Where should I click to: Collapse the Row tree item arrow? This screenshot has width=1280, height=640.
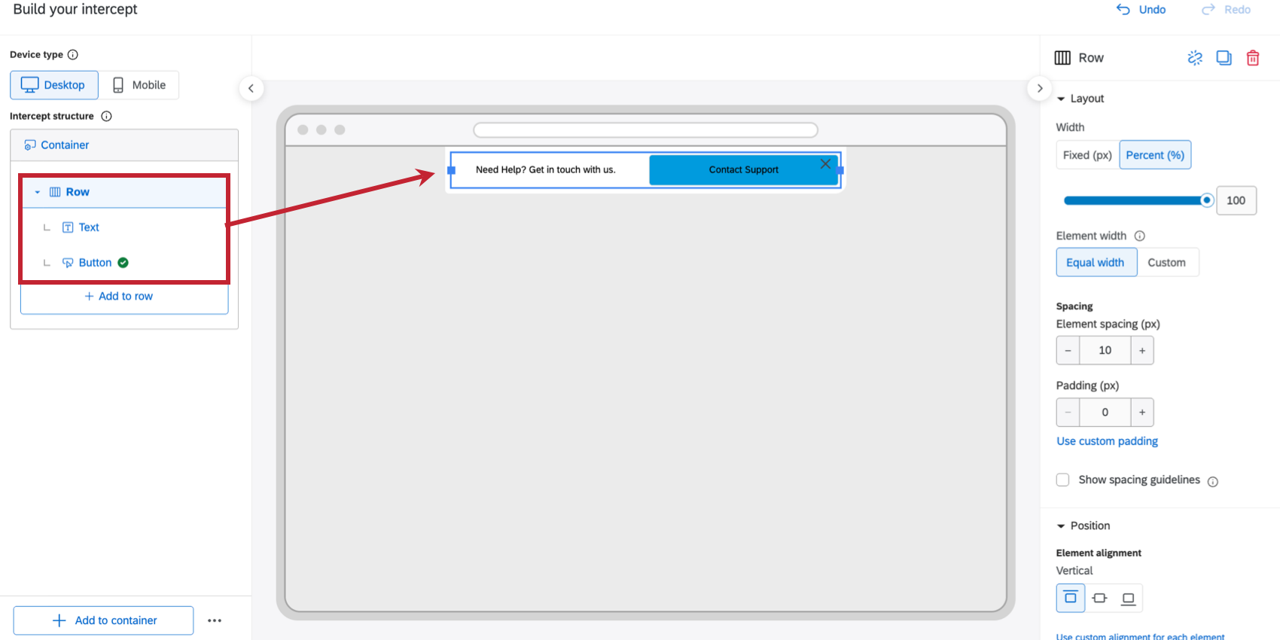[x=38, y=192]
